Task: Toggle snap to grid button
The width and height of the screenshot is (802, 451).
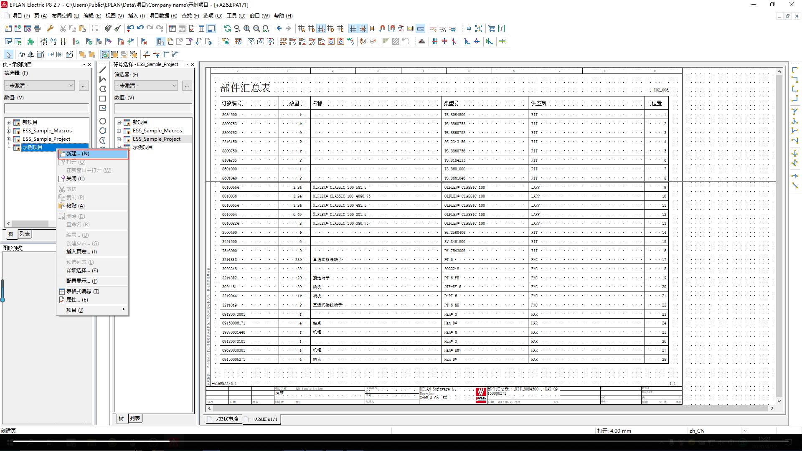Action: (x=363, y=28)
